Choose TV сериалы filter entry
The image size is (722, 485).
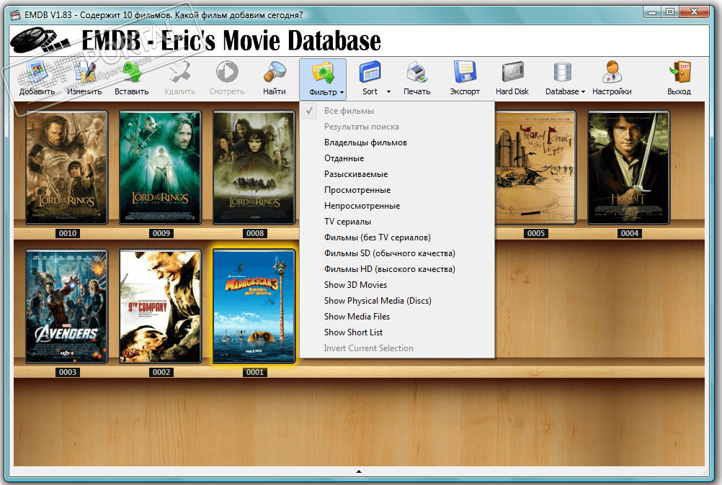click(397, 222)
